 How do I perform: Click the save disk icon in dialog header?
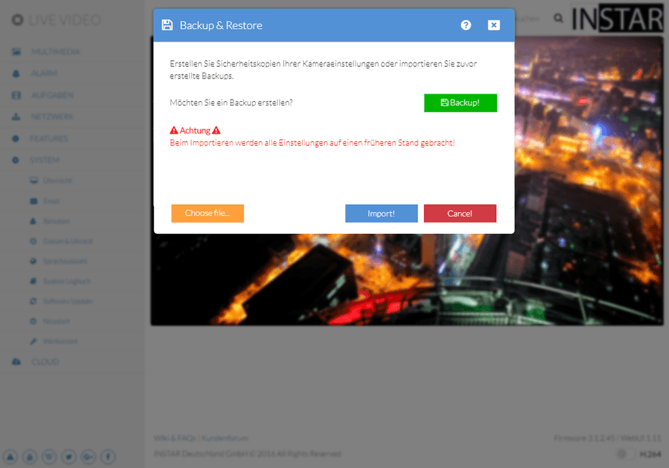tap(167, 24)
